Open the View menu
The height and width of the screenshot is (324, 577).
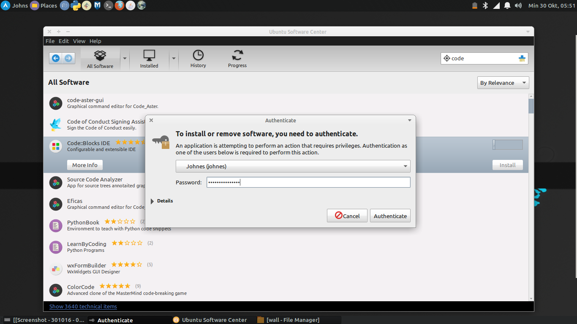coord(79,41)
